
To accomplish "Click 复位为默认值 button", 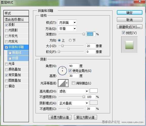I will (x=85, y=117).
